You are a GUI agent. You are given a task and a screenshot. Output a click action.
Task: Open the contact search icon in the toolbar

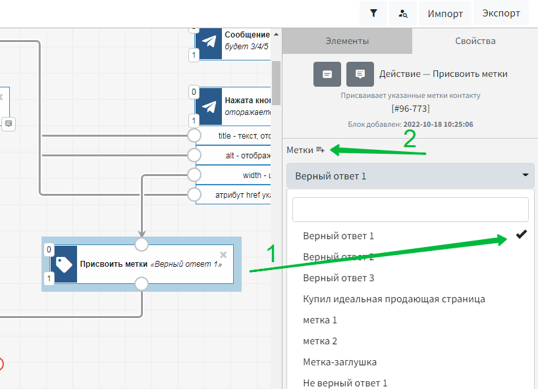(x=403, y=13)
